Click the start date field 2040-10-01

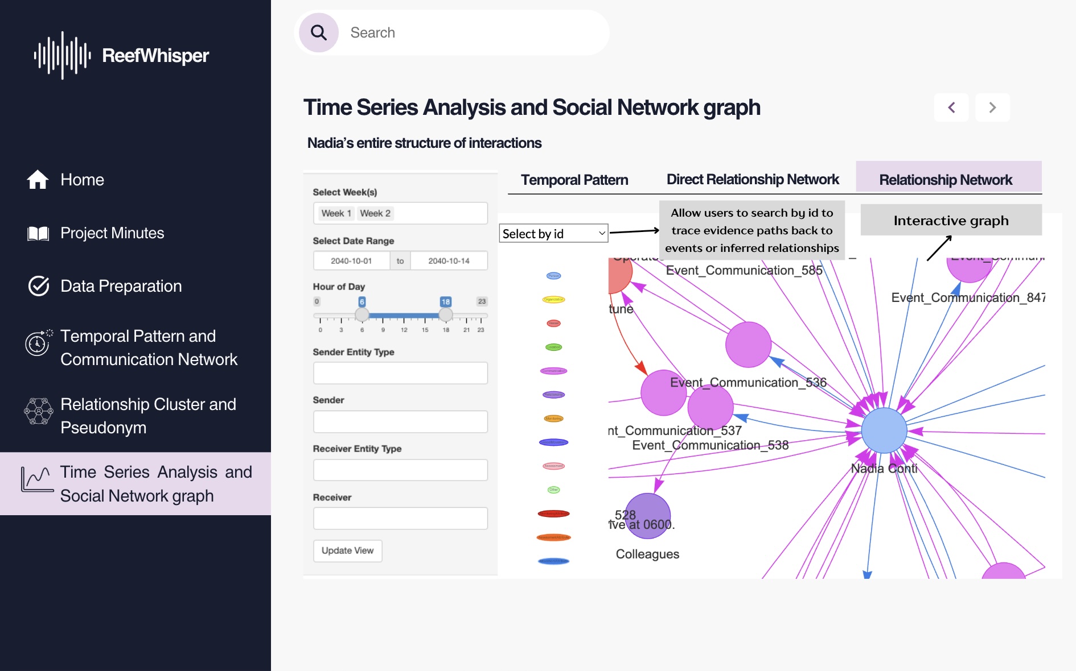351,261
